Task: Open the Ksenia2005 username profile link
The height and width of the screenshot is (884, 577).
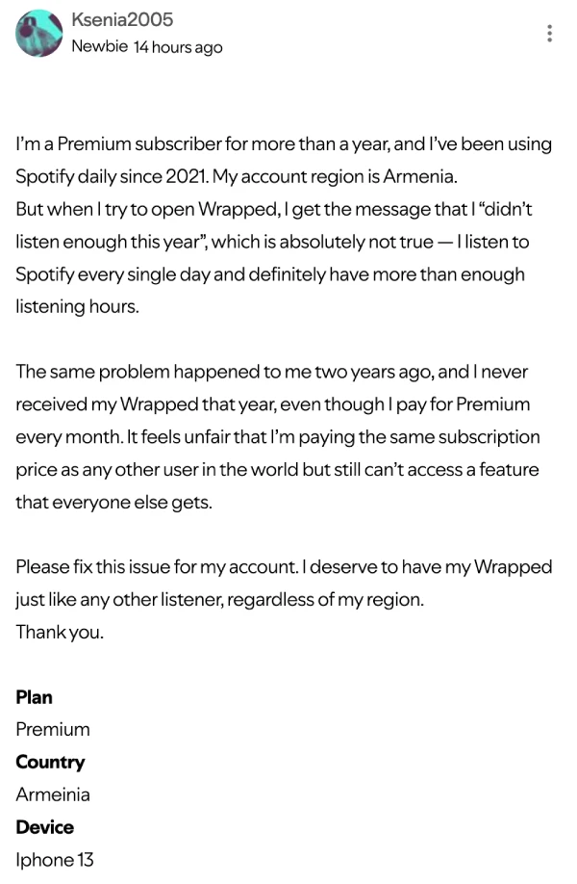Action: [122, 20]
